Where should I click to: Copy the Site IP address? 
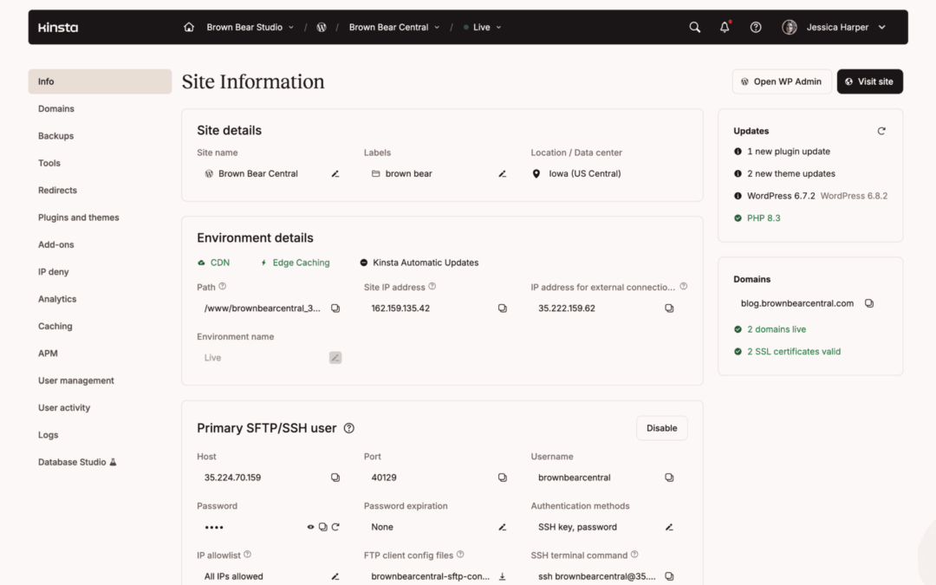503,309
